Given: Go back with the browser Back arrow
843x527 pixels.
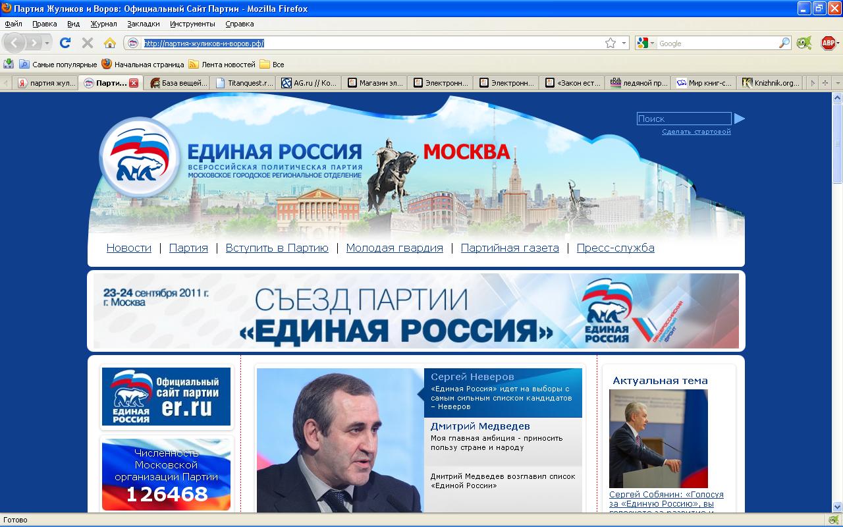Looking at the screenshot, I should point(14,43).
